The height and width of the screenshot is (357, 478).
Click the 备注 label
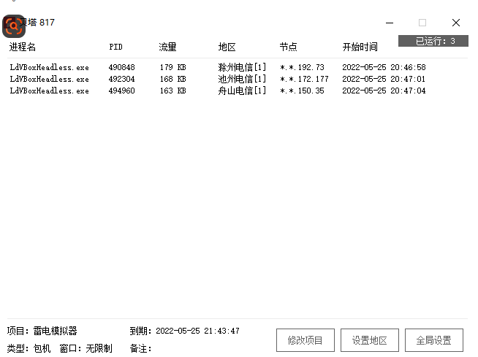tap(140, 348)
